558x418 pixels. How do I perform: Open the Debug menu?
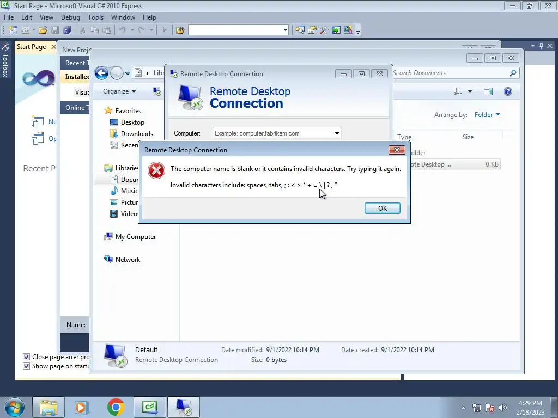click(70, 17)
